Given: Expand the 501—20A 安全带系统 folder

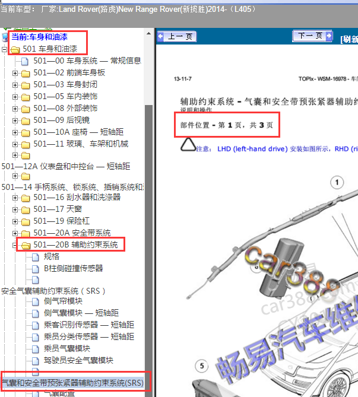Looking at the screenshot, I should (x=15, y=233).
